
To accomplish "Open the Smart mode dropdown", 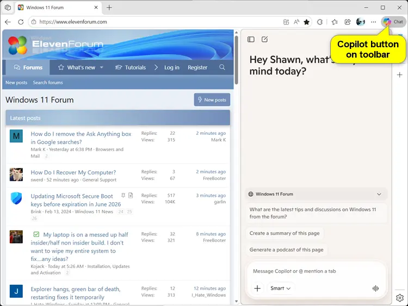I will [x=280, y=288].
